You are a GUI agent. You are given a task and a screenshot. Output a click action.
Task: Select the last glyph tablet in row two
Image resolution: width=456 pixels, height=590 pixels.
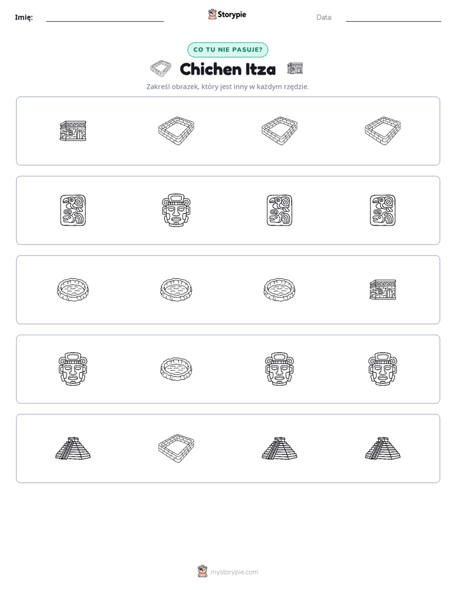coord(383,210)
